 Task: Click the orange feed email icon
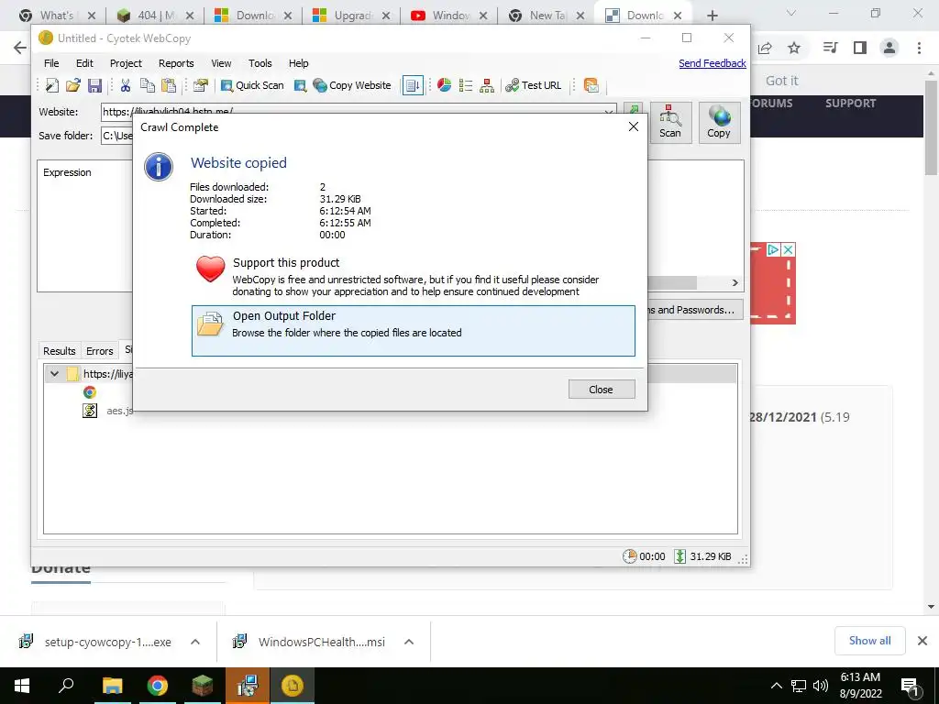(x=591, y=85)
